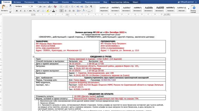Screen dimensions: 199x111
Task: Increase font size with the A+ icon
Action: [41, 6]
